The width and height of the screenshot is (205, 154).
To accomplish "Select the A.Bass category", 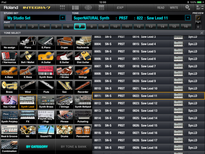I will click(9, 72).
